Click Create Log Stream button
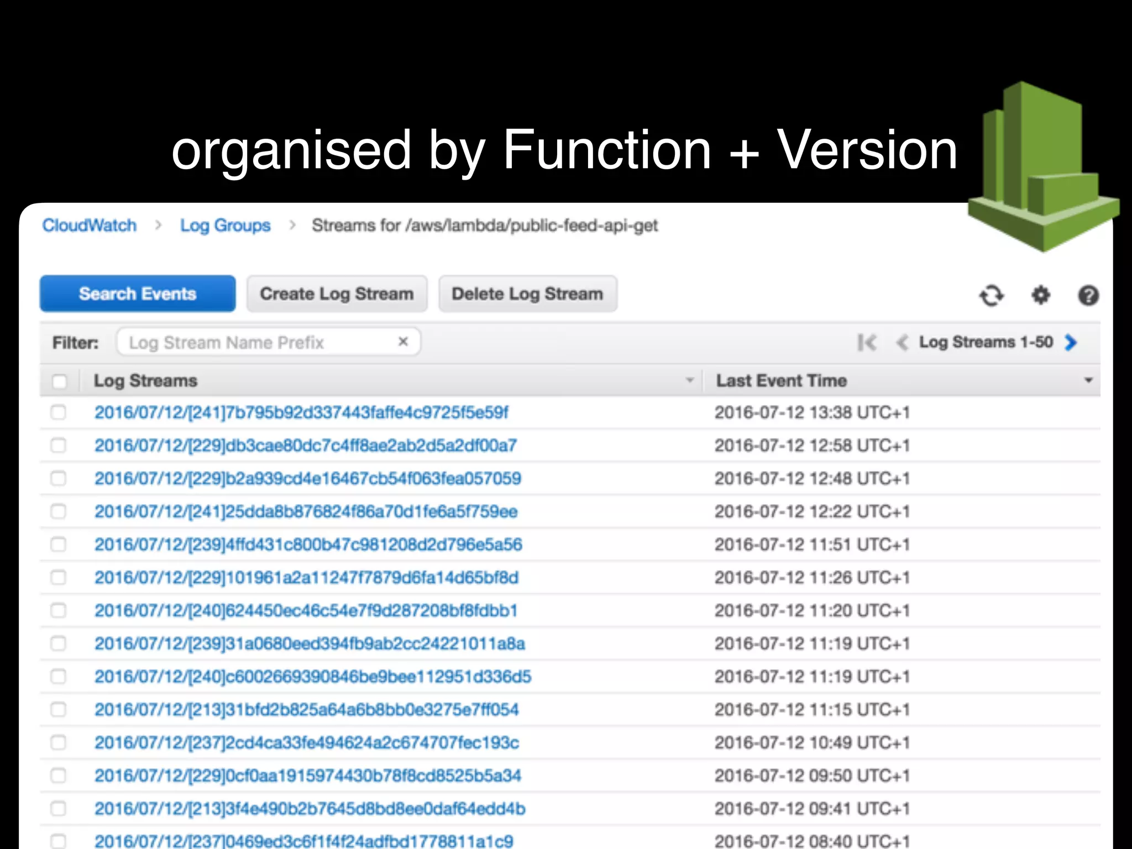The image size is (1132, 849). pyautogui.click(x=337, y=294)
